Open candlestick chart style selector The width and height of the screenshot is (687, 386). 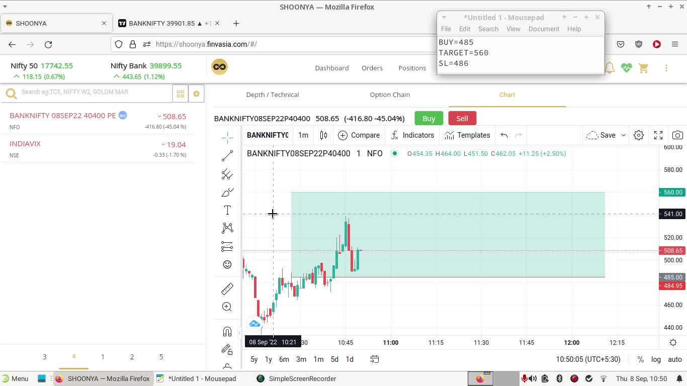(323, 135)
